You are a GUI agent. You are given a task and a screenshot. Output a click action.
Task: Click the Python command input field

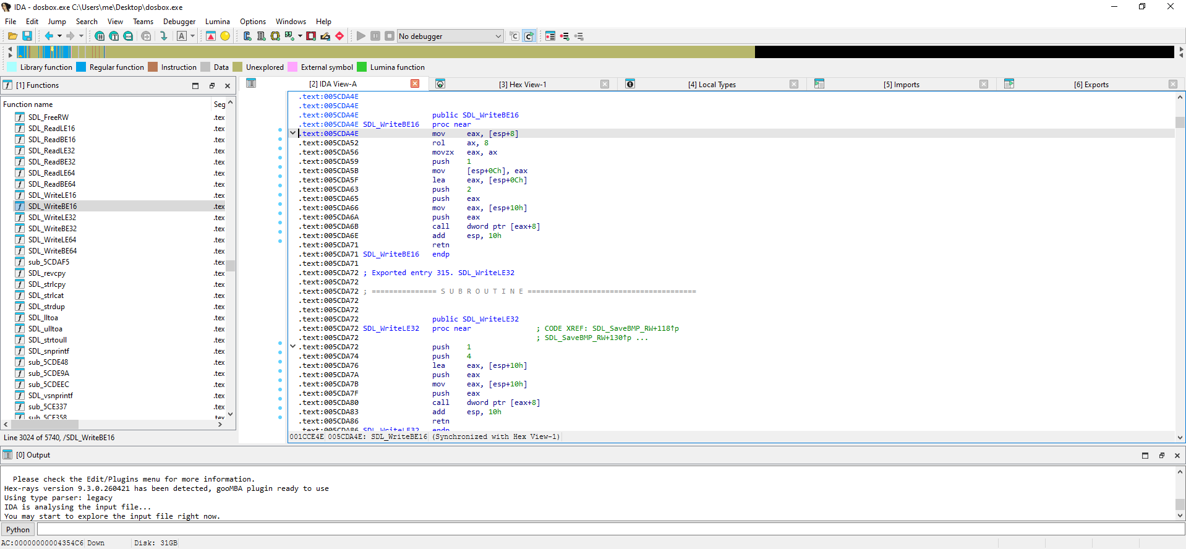pos(611,529)
